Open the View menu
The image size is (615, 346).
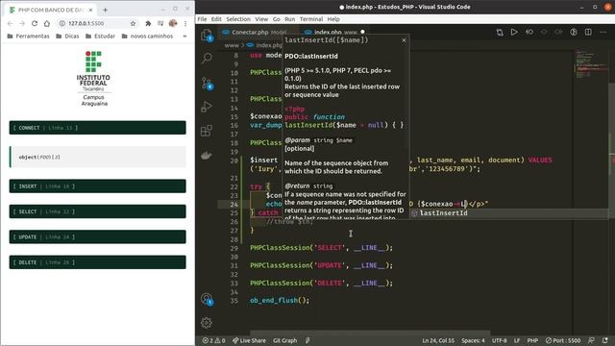pos(261,19)
